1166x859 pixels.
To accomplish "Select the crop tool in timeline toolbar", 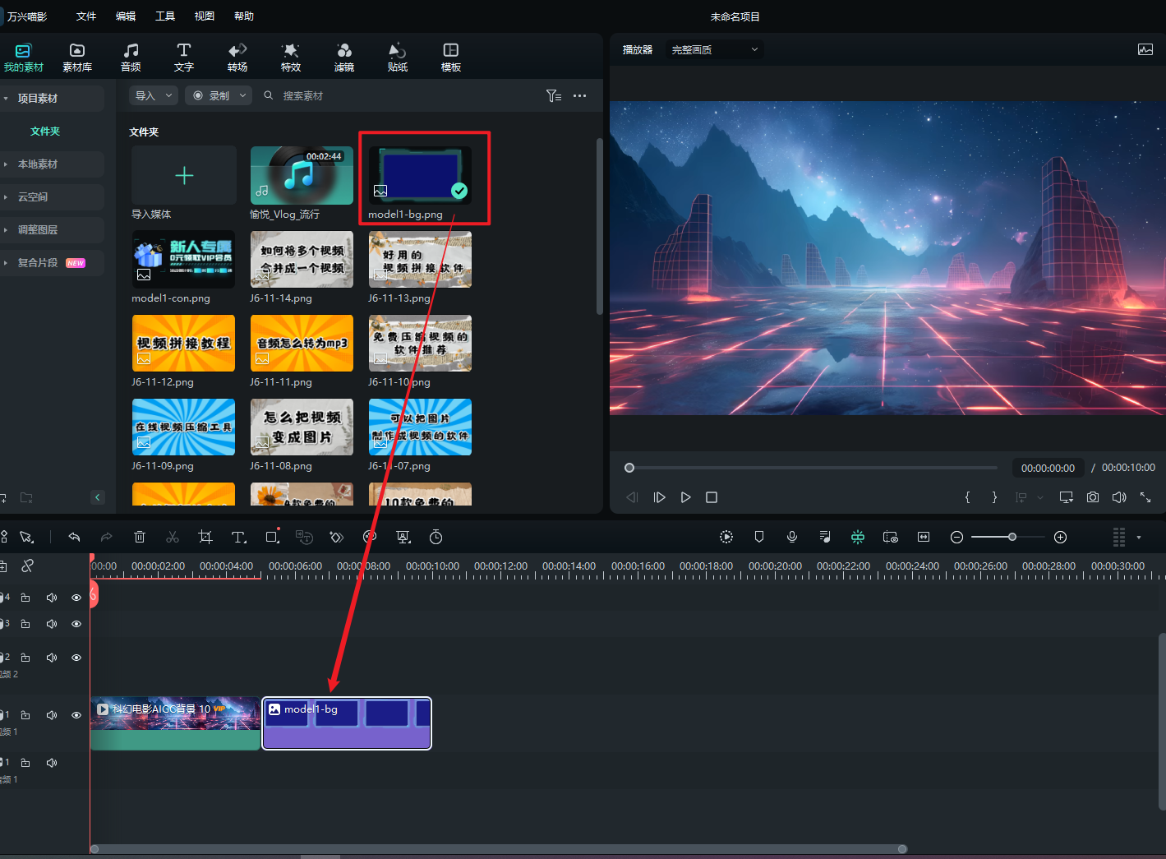I will [x=205, y=537].
